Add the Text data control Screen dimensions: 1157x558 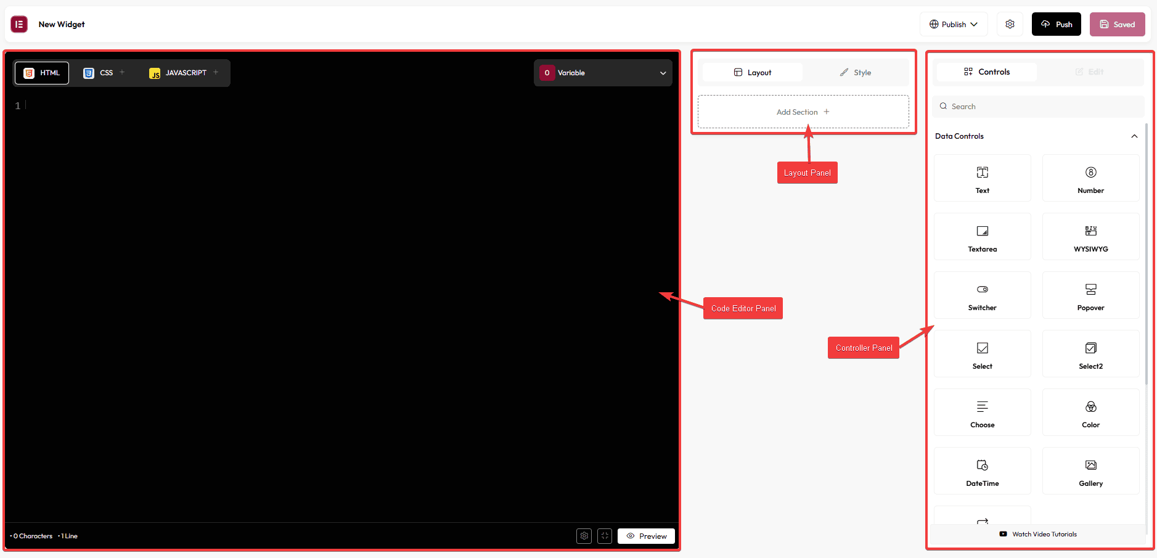click(x=982, y=178)
